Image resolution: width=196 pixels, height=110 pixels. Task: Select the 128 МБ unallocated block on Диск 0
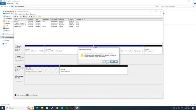[x=153, y=50]
